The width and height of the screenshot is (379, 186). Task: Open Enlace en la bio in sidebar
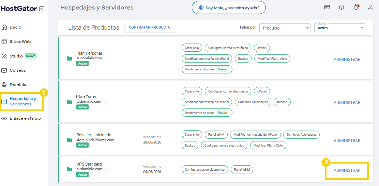pos(25,118)
